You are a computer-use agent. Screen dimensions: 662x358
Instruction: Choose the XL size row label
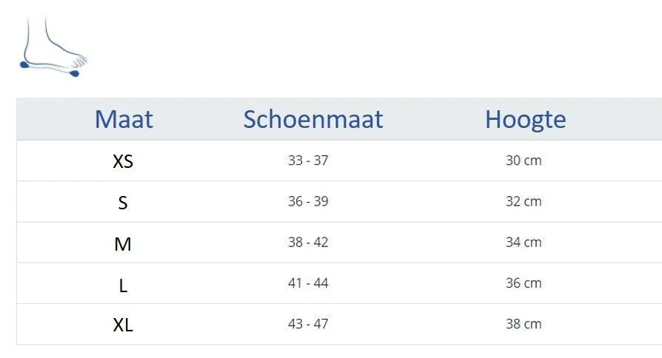(123, 325)
